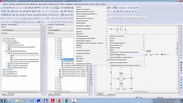The image size is (183, 103).
Task: Click the Windows Start button
Action: coord(3,101)
